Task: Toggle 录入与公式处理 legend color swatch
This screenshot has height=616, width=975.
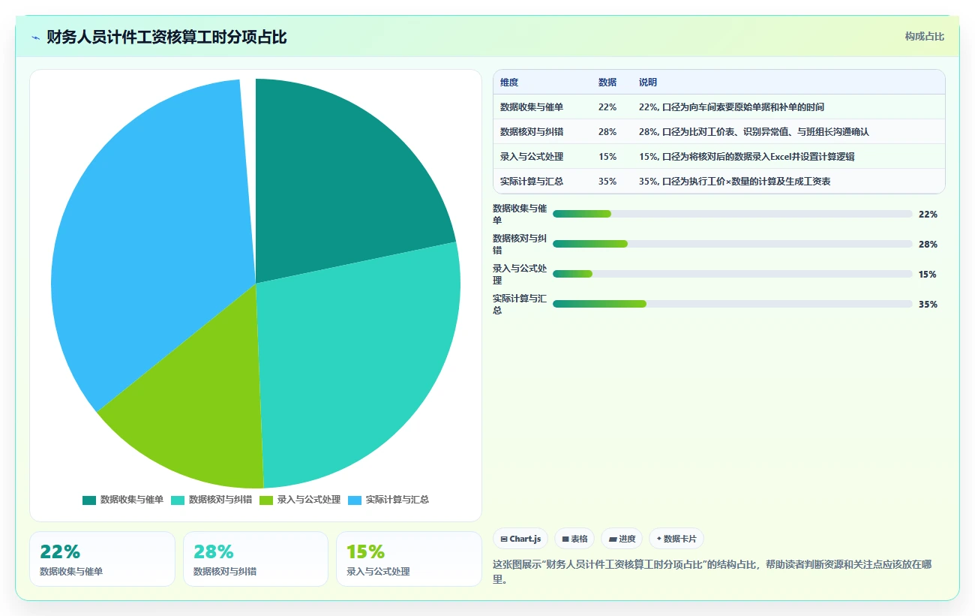Action: coord(266,500)
